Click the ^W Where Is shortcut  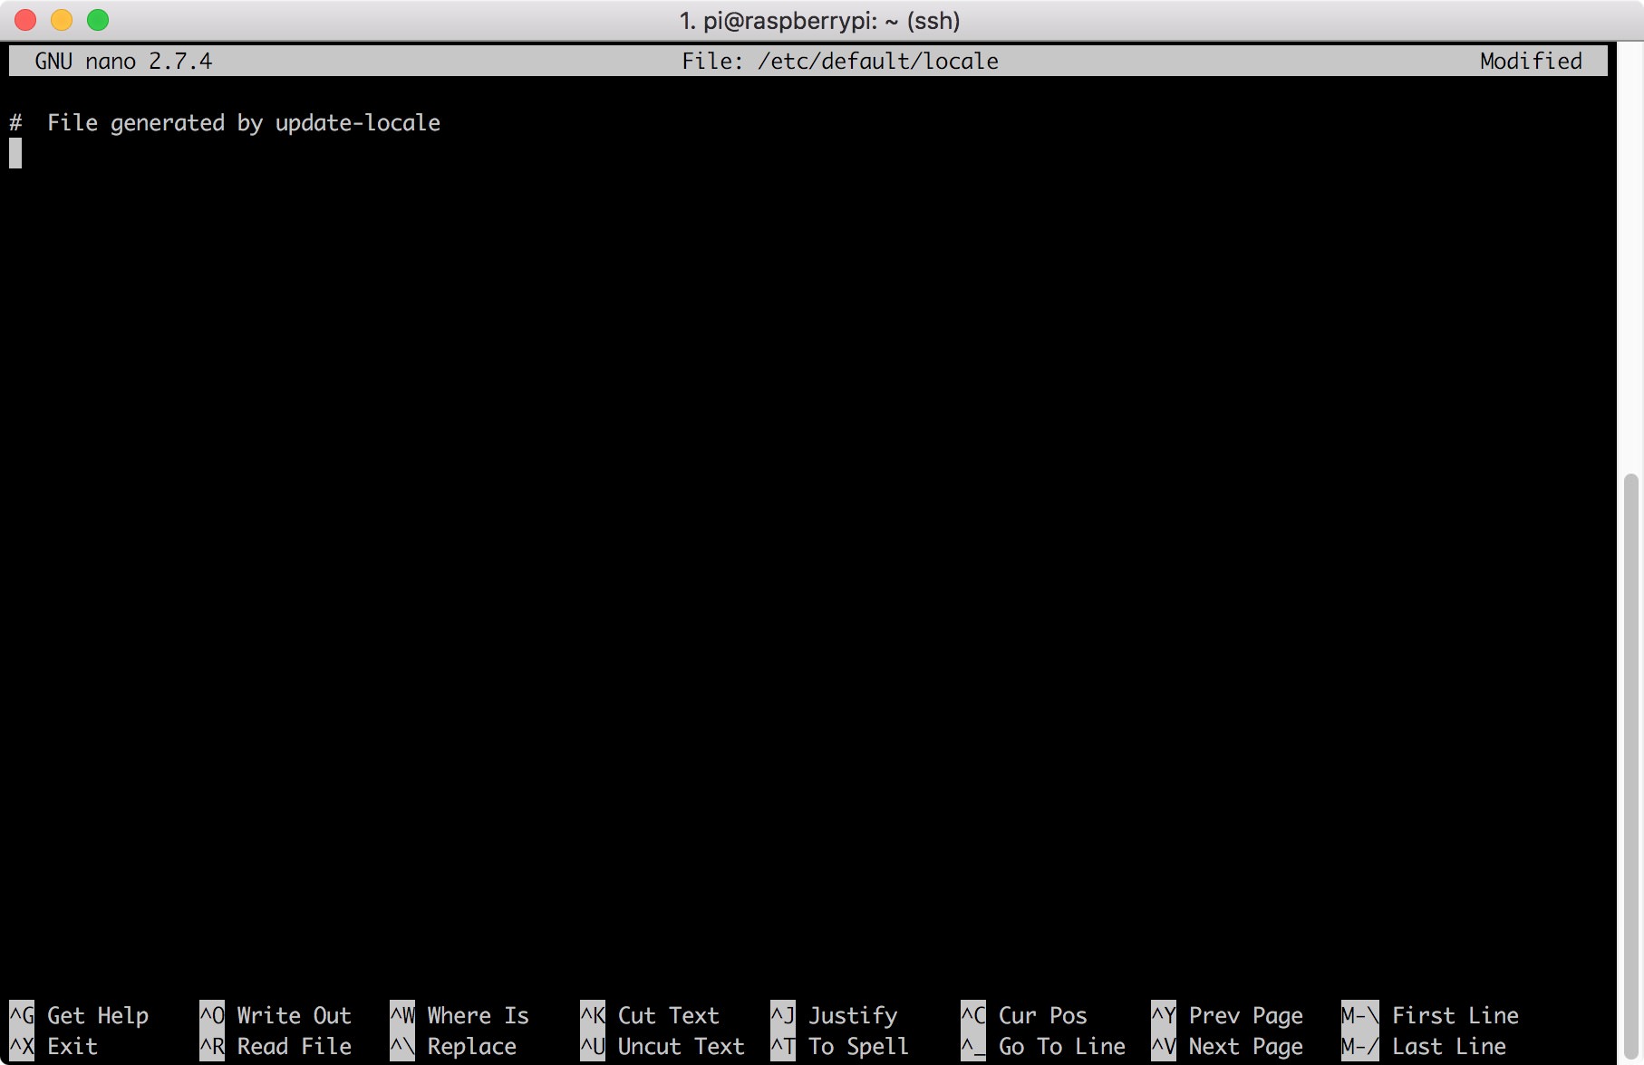[459, 1015]
